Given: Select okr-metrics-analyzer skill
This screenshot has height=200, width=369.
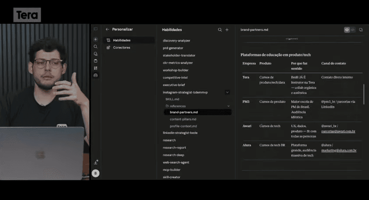Looking at the screenshot, I should pyautogui.click(x=178, y=63).
